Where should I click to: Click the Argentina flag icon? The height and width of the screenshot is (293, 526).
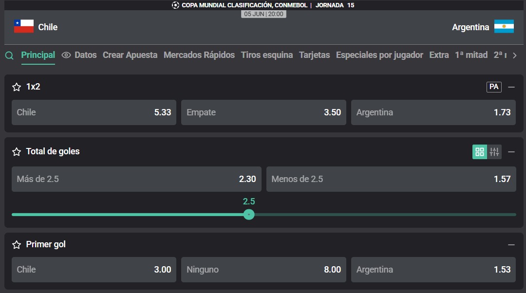pyautogui.click(x=504, y=26)
